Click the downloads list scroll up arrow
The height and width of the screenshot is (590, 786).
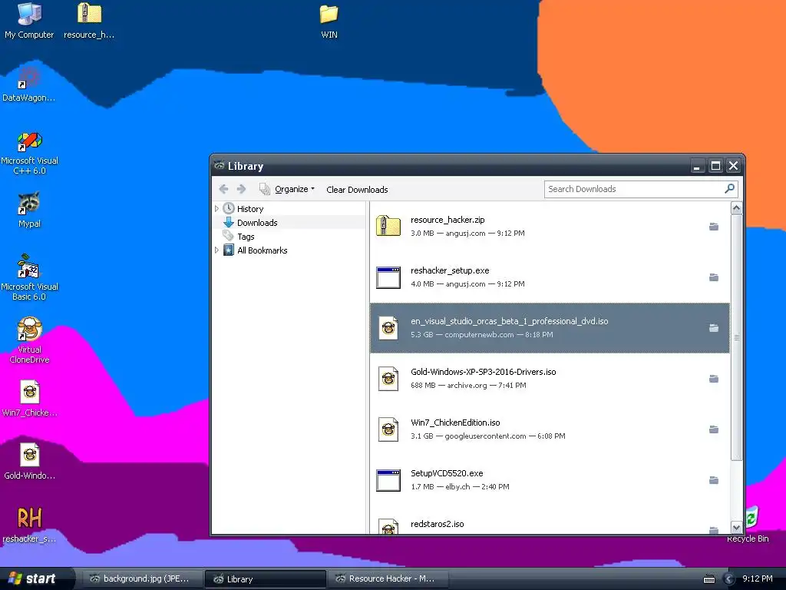coord(736,207)
